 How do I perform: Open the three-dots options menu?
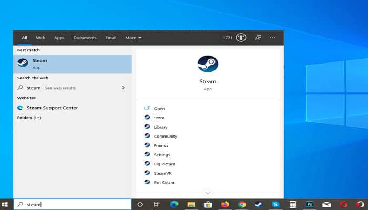pos(273,37)
